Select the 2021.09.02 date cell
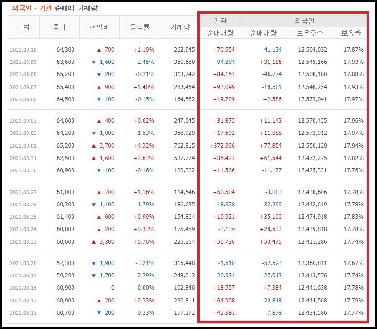 (x=23, y=133)
